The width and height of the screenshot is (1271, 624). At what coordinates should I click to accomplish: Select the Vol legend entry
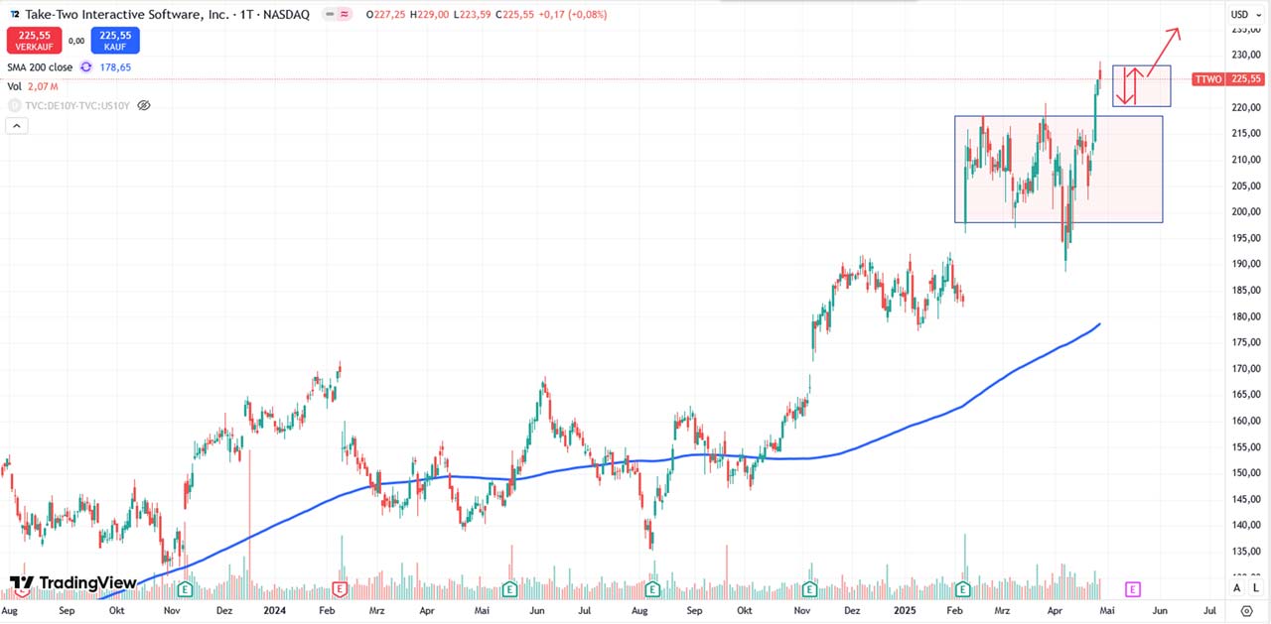click(15, 86)
